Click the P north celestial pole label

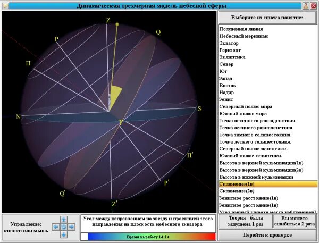coord(56,39)
